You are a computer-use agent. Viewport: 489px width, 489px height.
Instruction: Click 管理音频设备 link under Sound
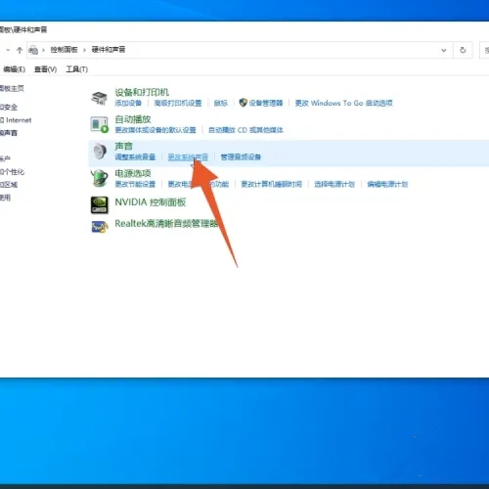coord(241,157)
